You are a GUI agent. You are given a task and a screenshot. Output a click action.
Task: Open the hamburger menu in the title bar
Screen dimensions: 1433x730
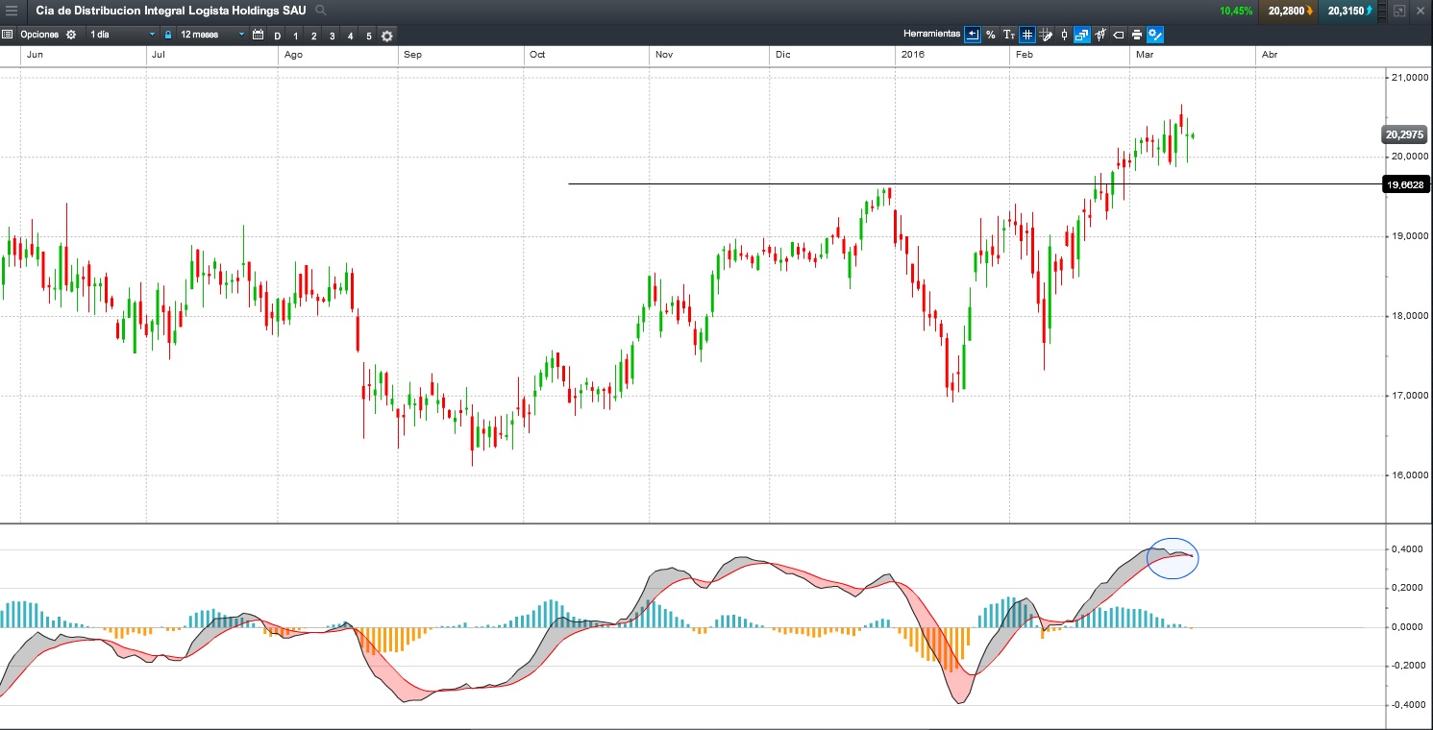12,11
